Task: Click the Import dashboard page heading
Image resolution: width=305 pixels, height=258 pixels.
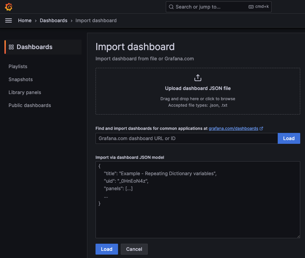Action: (x=135, y=47)
